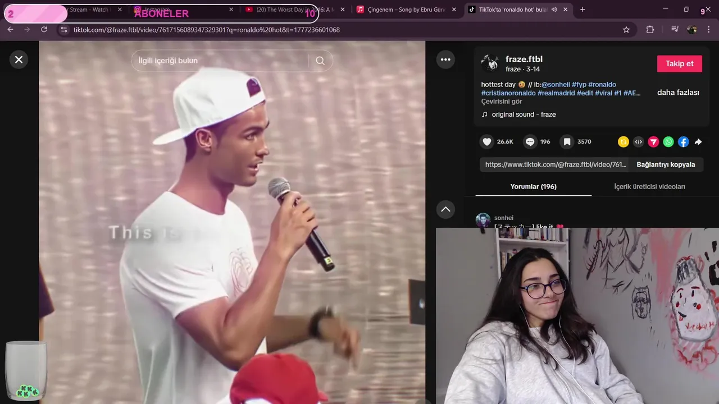Click 'Bağlantıyı kopyala' copy link button
The height and width of the screenshot is (404, 719).
coord(666,164)
